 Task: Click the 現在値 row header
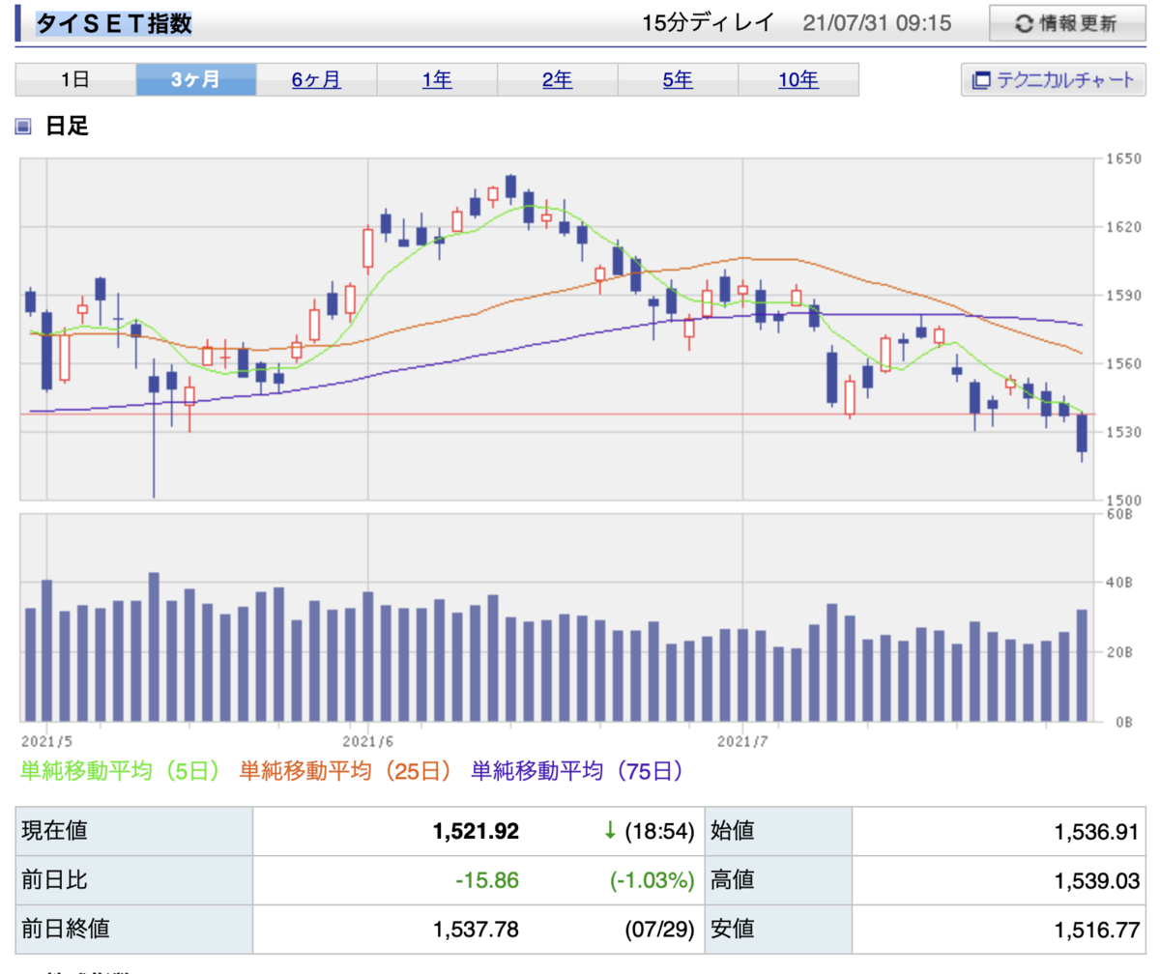tap(133, 831)
